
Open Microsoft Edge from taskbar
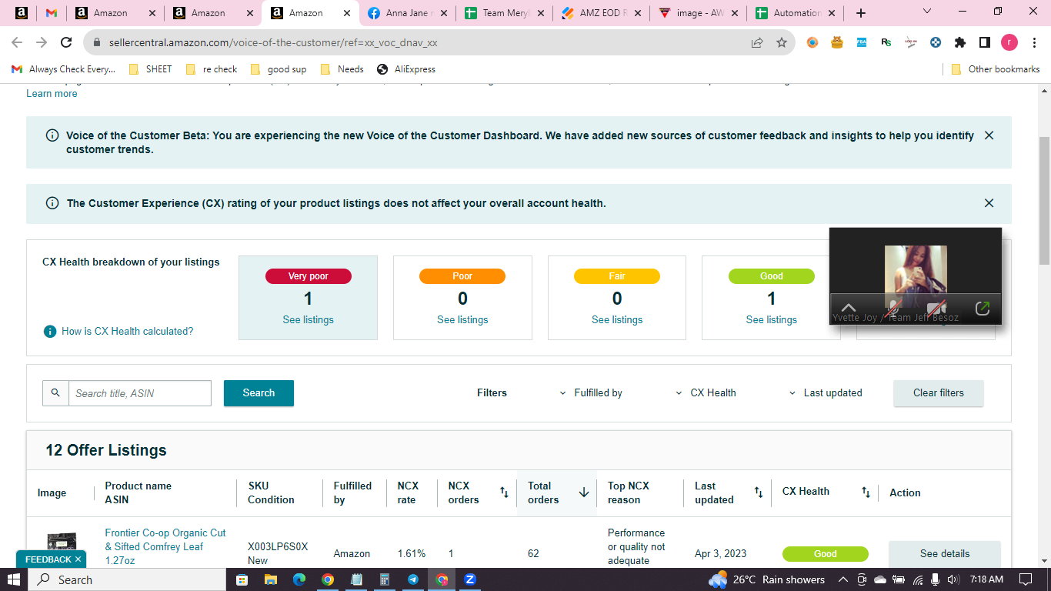(x=299, y=579)
